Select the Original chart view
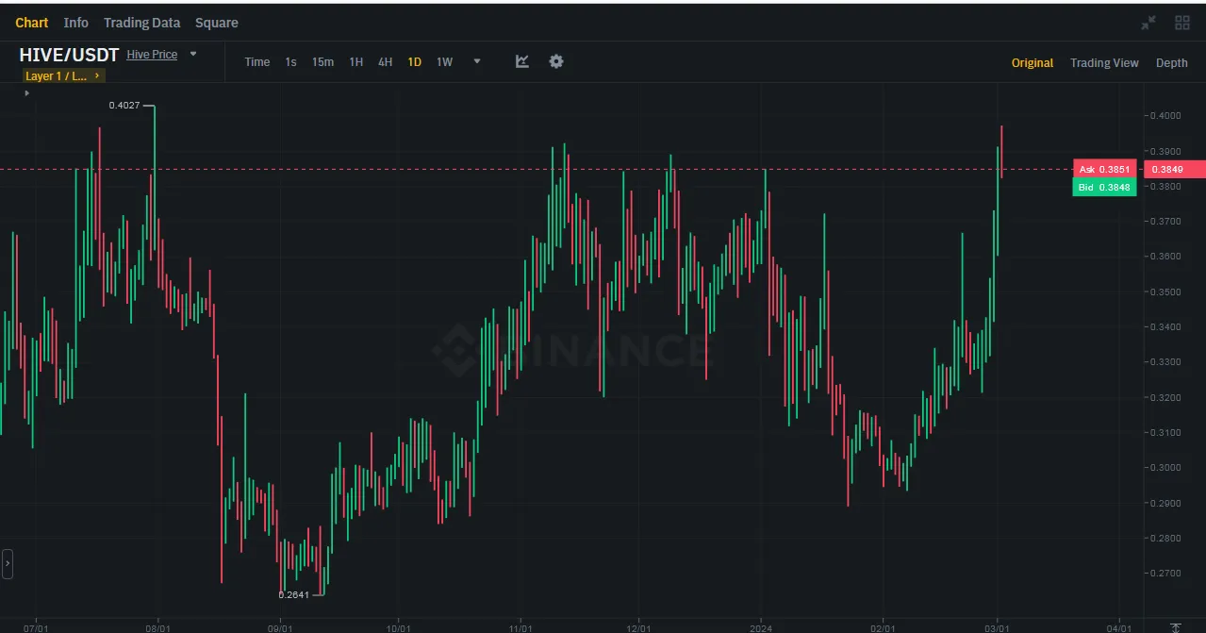 pos(1033,63)
